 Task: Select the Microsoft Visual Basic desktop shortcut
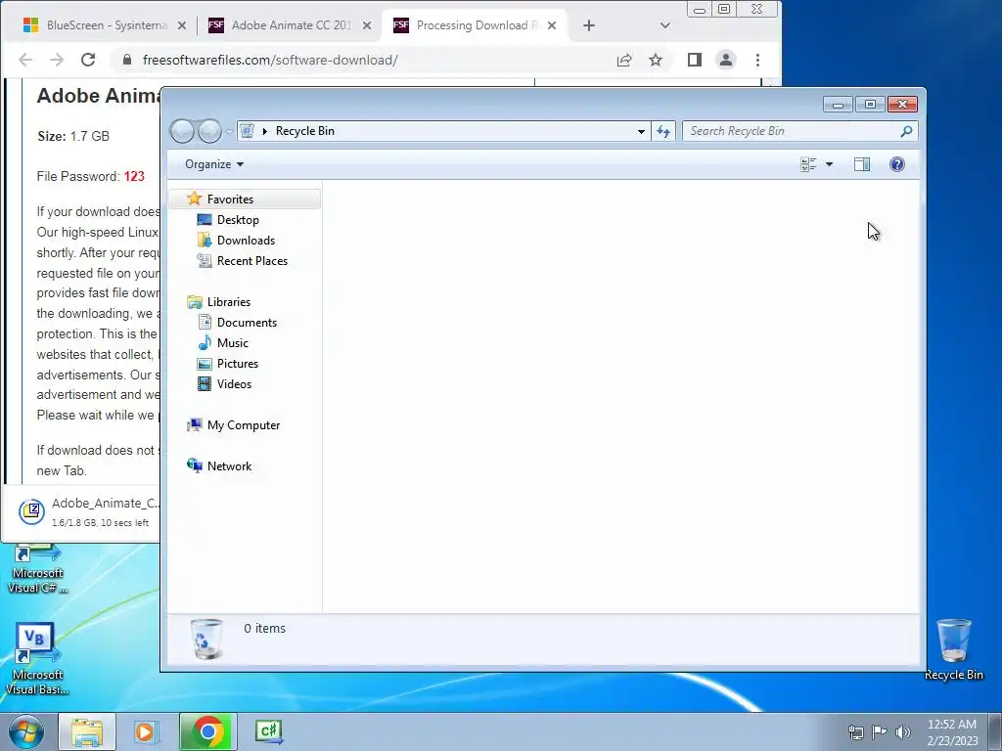[36, 660]
